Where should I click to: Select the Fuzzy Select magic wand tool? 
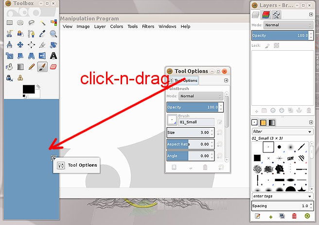point(42,22)
